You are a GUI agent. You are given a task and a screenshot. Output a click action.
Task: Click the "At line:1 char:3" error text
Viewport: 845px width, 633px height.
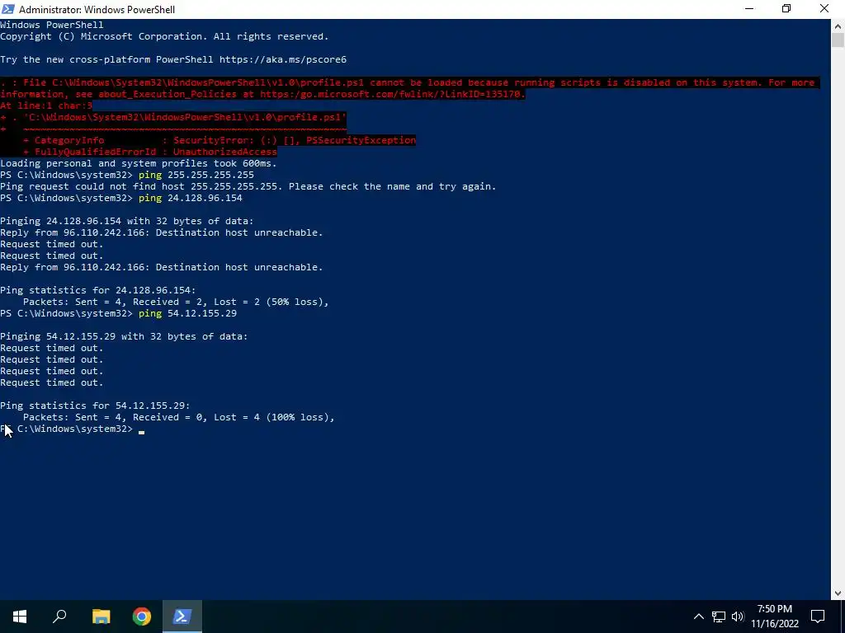[x=46, y=106]
